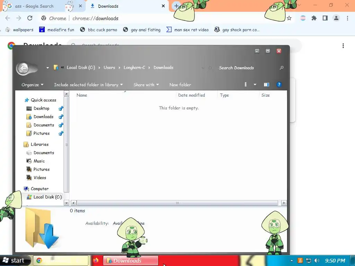Click the Downloads breadcrumb segment

tap(164, 68)
